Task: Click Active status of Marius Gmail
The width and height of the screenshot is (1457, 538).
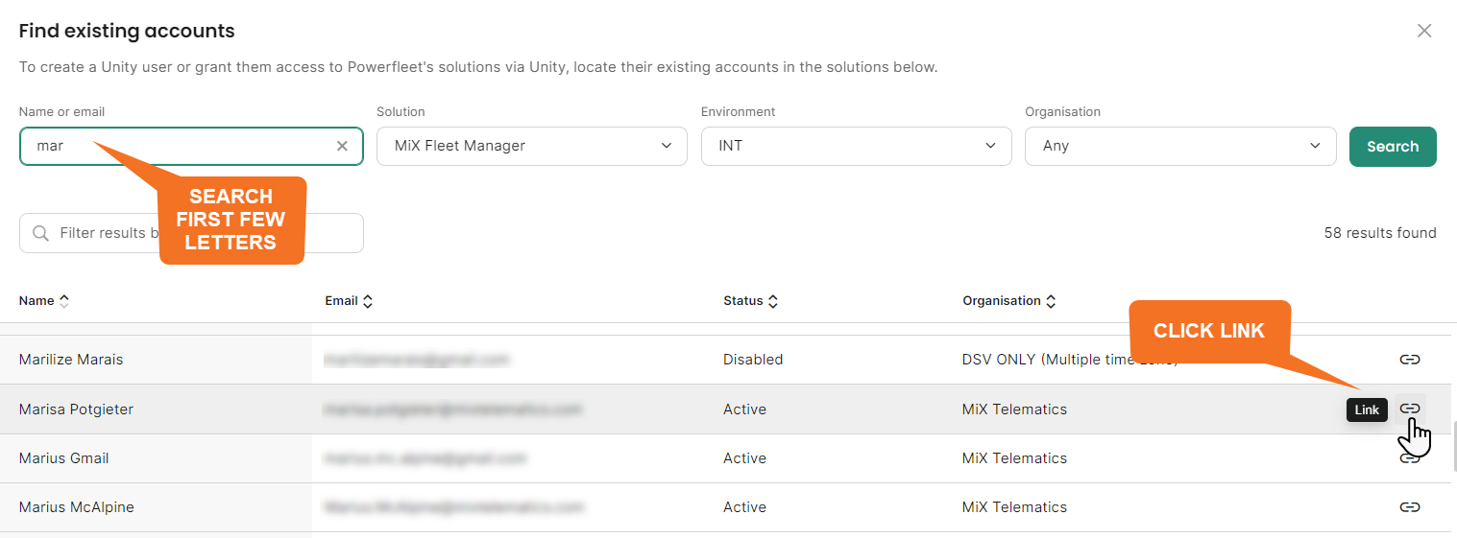Action: (x=744, y=458)
